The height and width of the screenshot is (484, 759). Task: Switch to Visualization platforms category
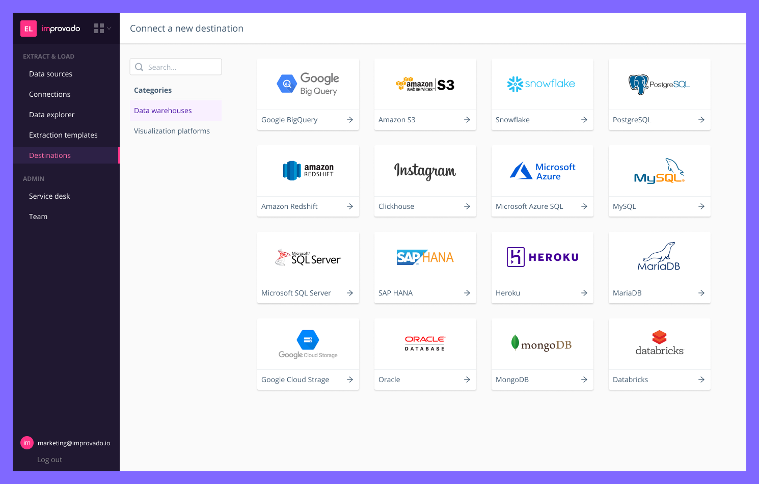[172, 131]
